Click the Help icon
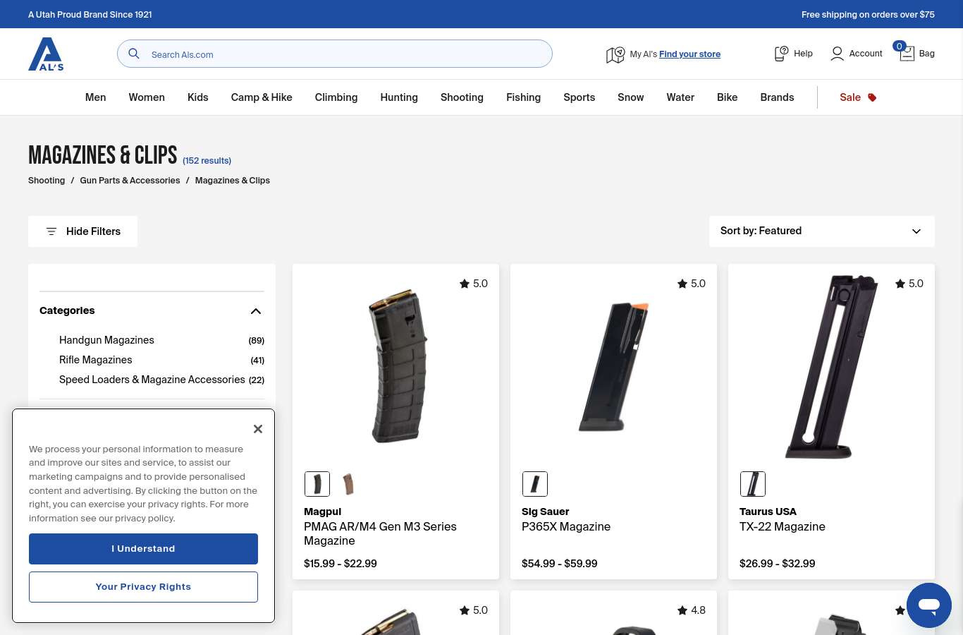 pos(781,54)
